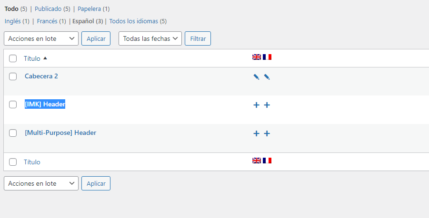The width and height of the screenshot is (429, 218).
Task: Click the French flag in table footer
Action: pyautogui.click(x=267, y=161)
